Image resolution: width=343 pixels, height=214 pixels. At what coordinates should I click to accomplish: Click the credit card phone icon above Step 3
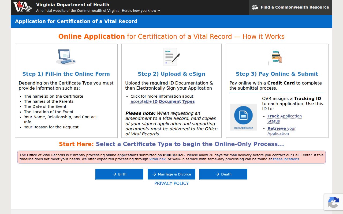pos(277,57)
